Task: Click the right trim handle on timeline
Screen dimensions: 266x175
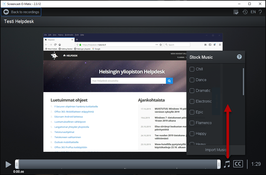Action: tap(219, 164)
